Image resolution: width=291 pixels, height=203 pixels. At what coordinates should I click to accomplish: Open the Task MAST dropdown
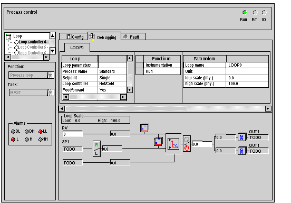click(x=51, y=93)
